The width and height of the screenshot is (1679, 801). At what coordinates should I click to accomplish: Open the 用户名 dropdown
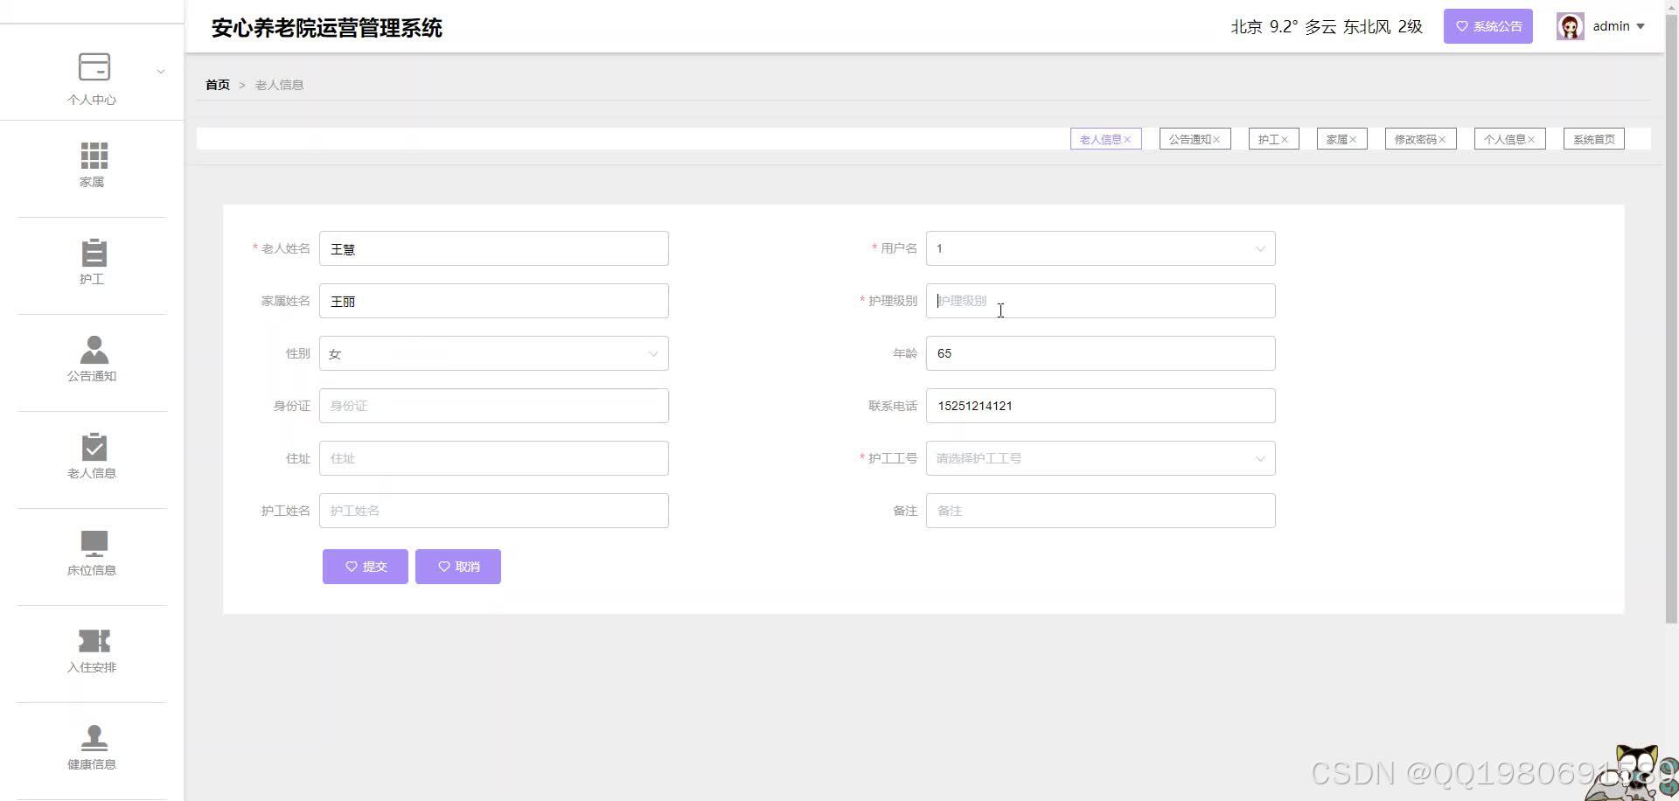click(1101, 248)
